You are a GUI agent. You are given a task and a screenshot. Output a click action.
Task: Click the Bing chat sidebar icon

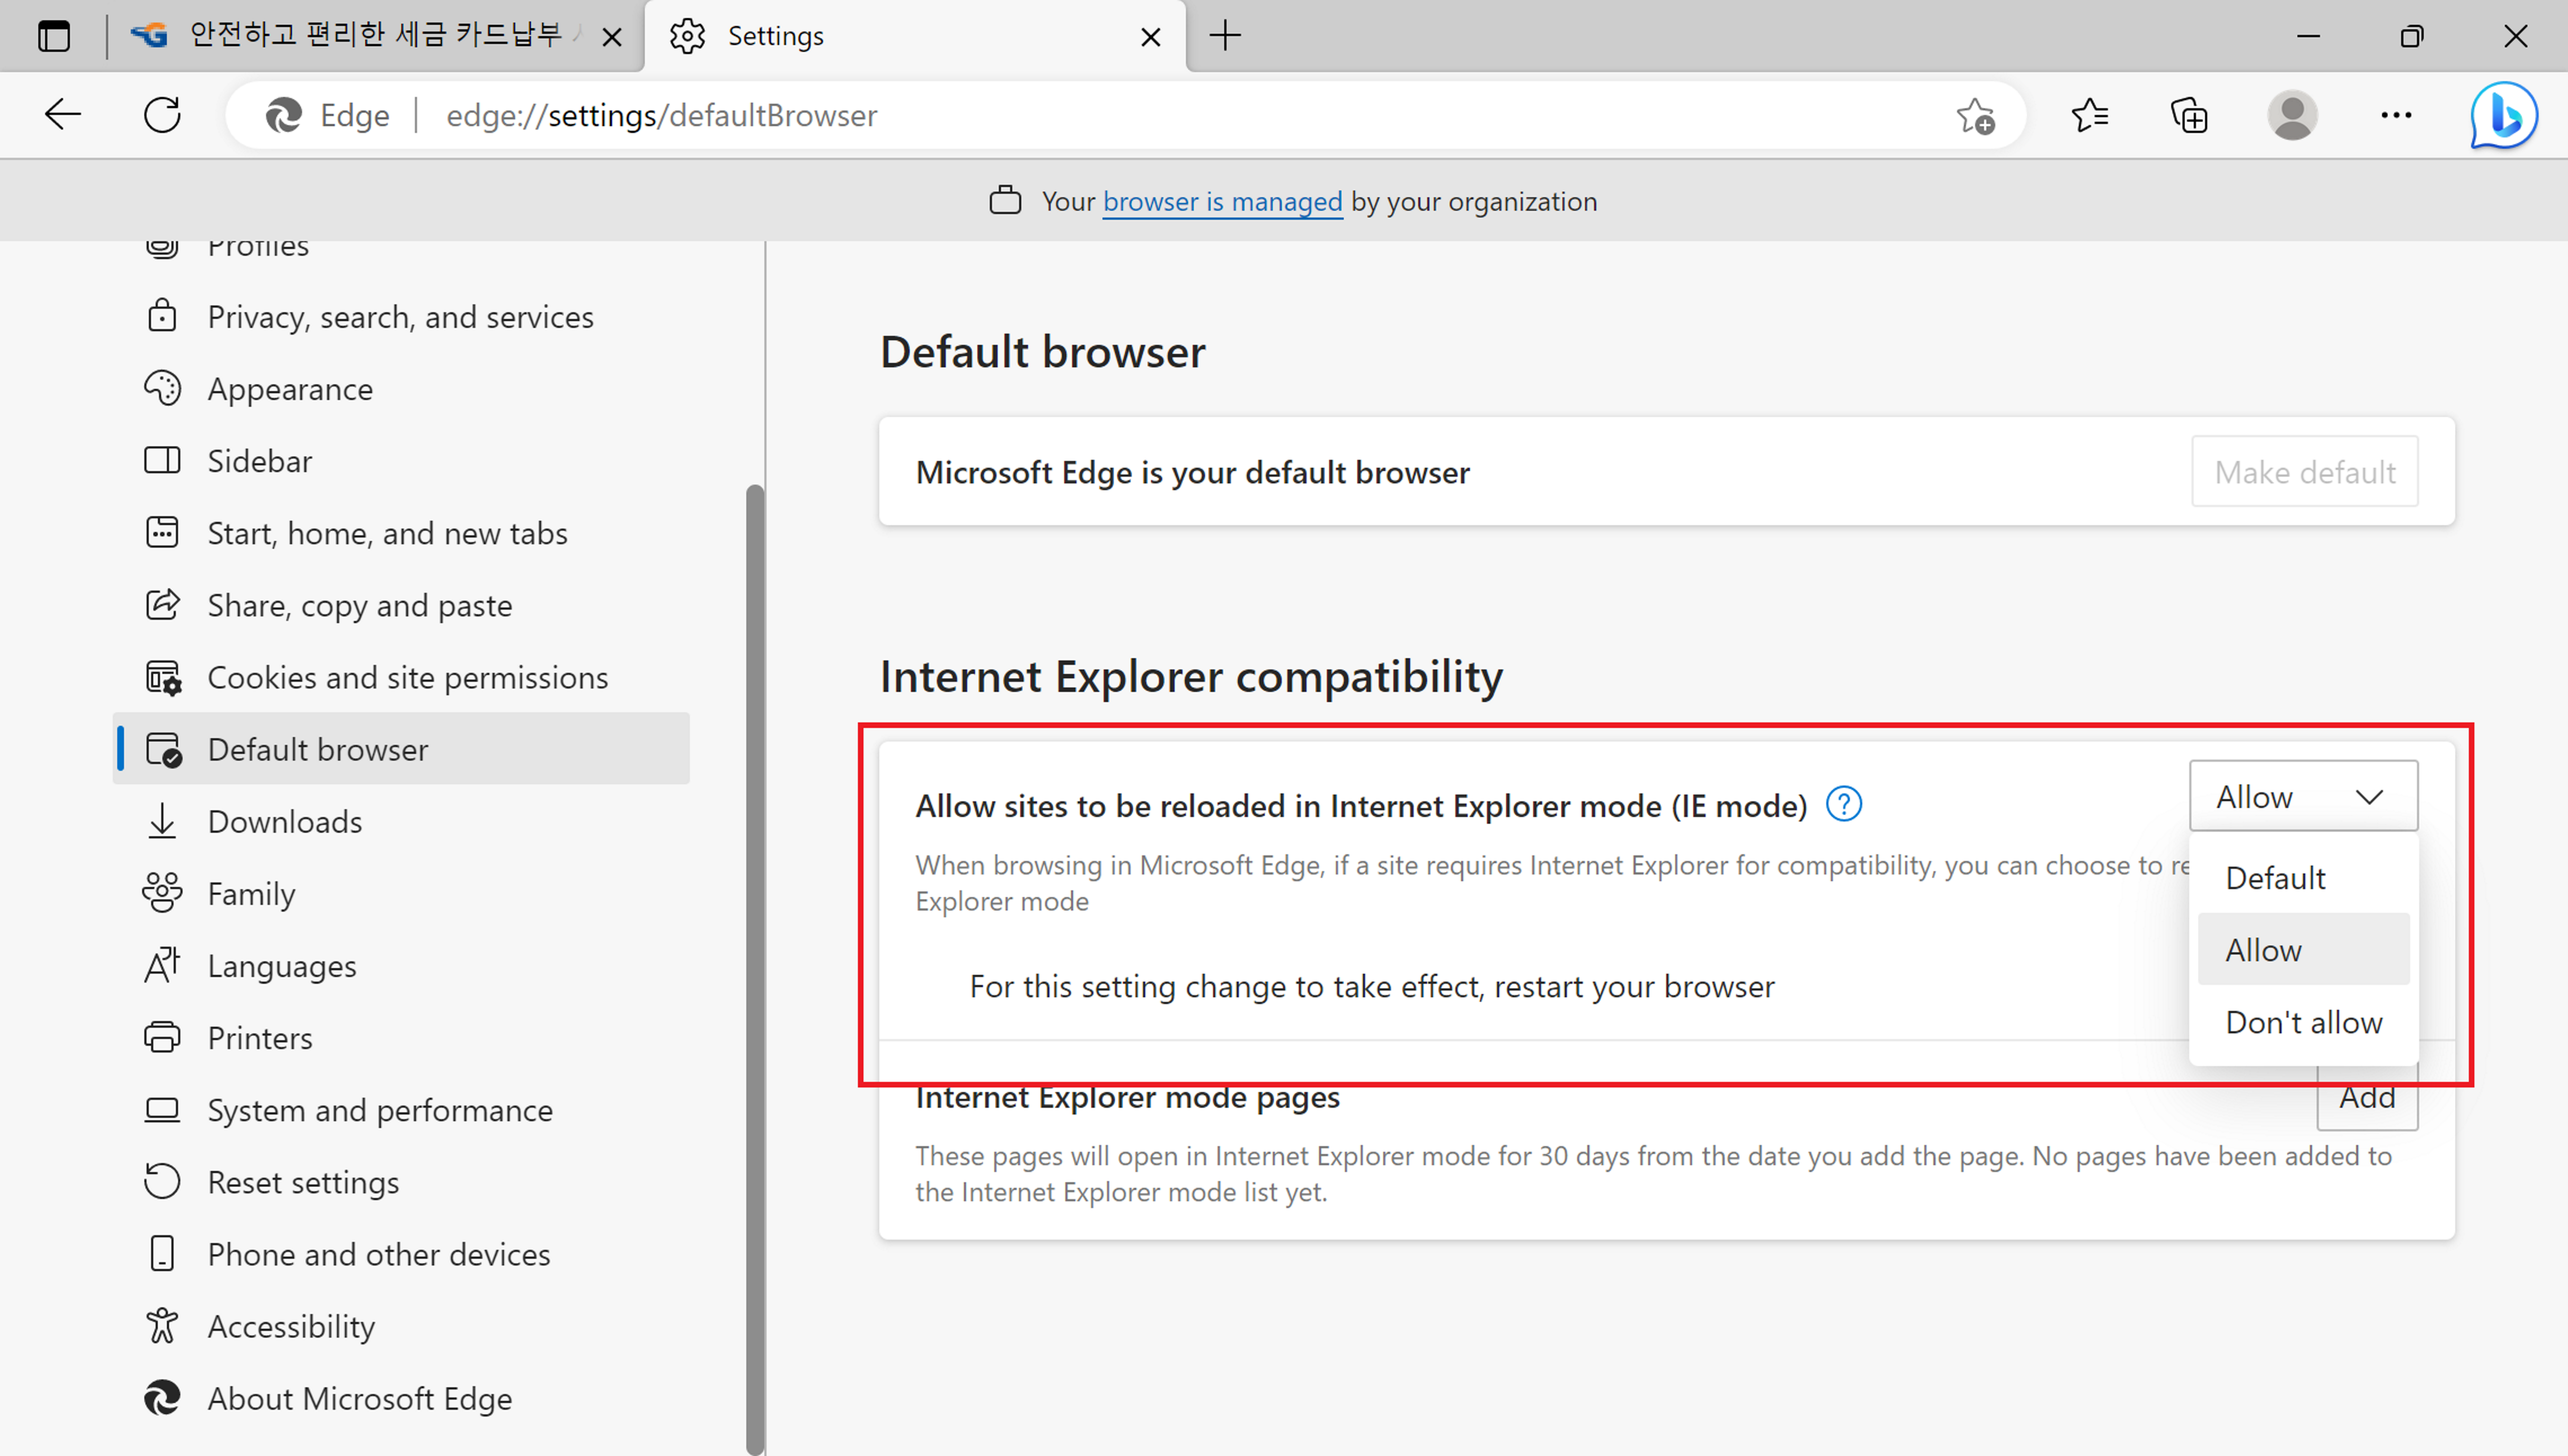(2503, 116)
